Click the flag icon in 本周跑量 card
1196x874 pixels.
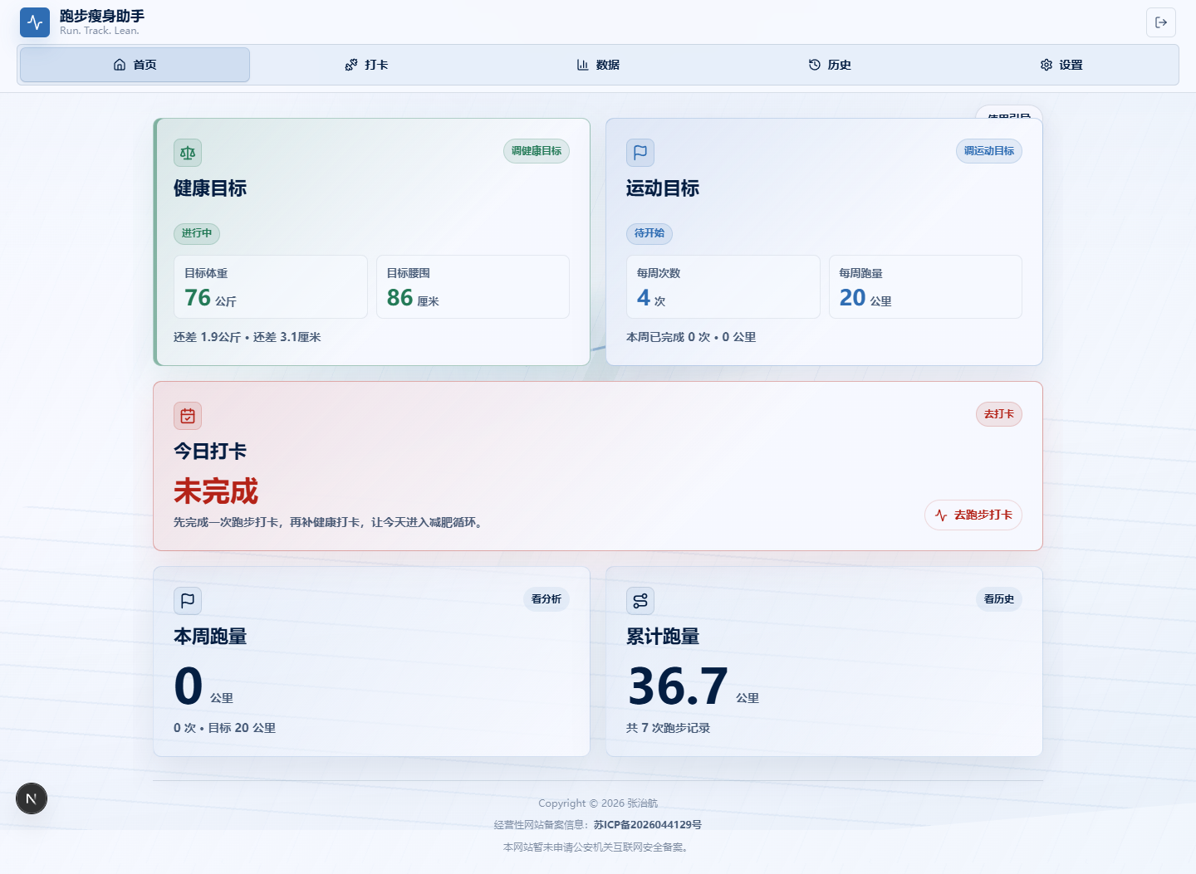(188, 601)
